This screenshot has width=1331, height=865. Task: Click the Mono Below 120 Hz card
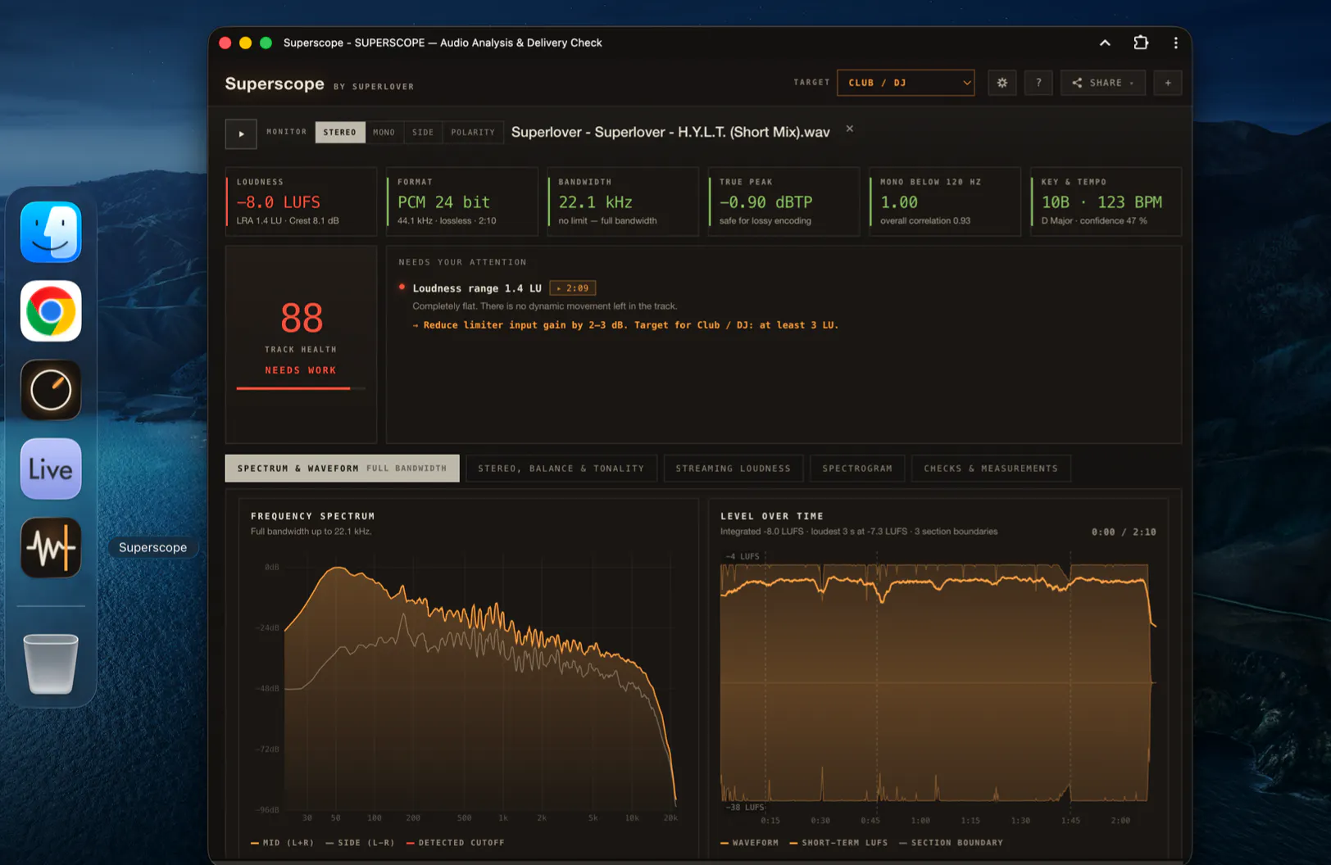(x=945, y=202)
